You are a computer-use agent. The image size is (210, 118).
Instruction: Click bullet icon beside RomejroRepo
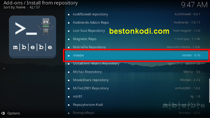coord(69,113)
